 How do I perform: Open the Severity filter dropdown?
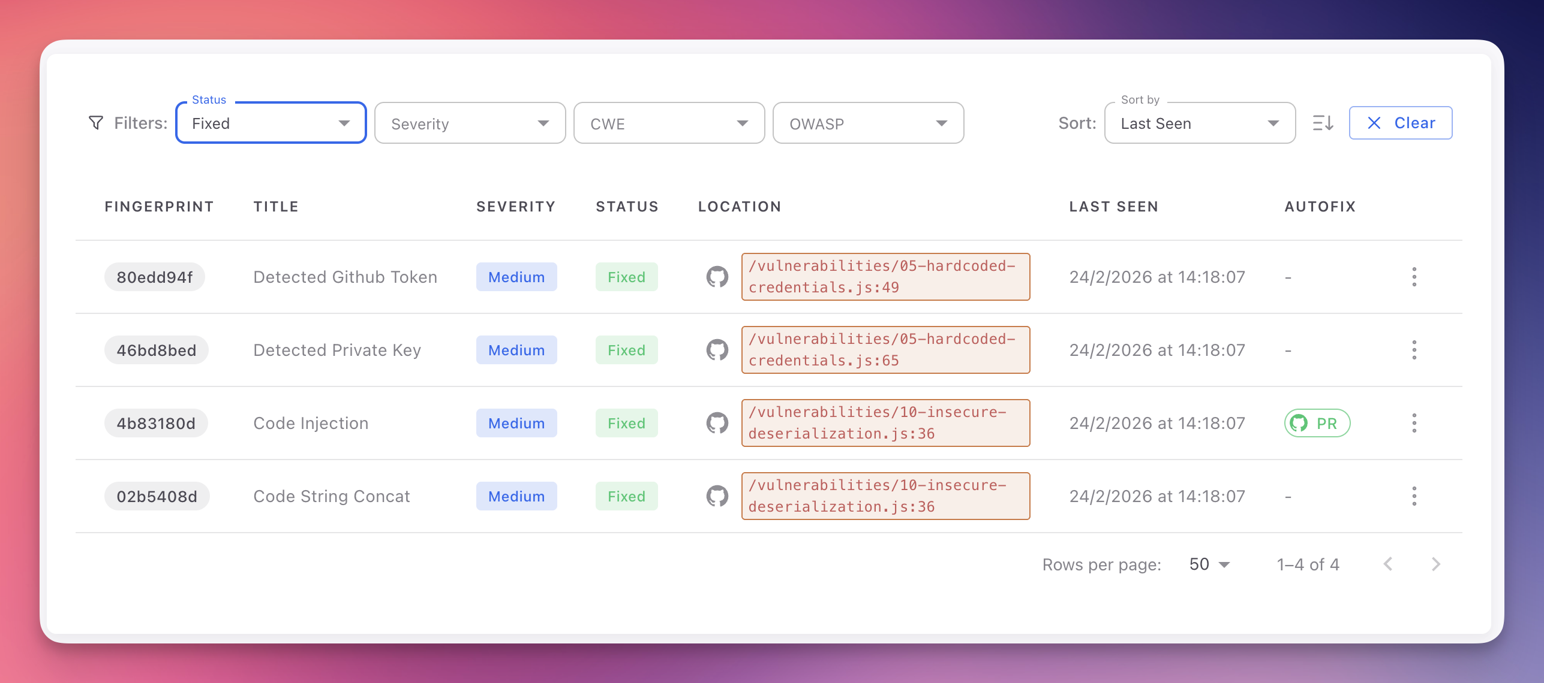470,123
